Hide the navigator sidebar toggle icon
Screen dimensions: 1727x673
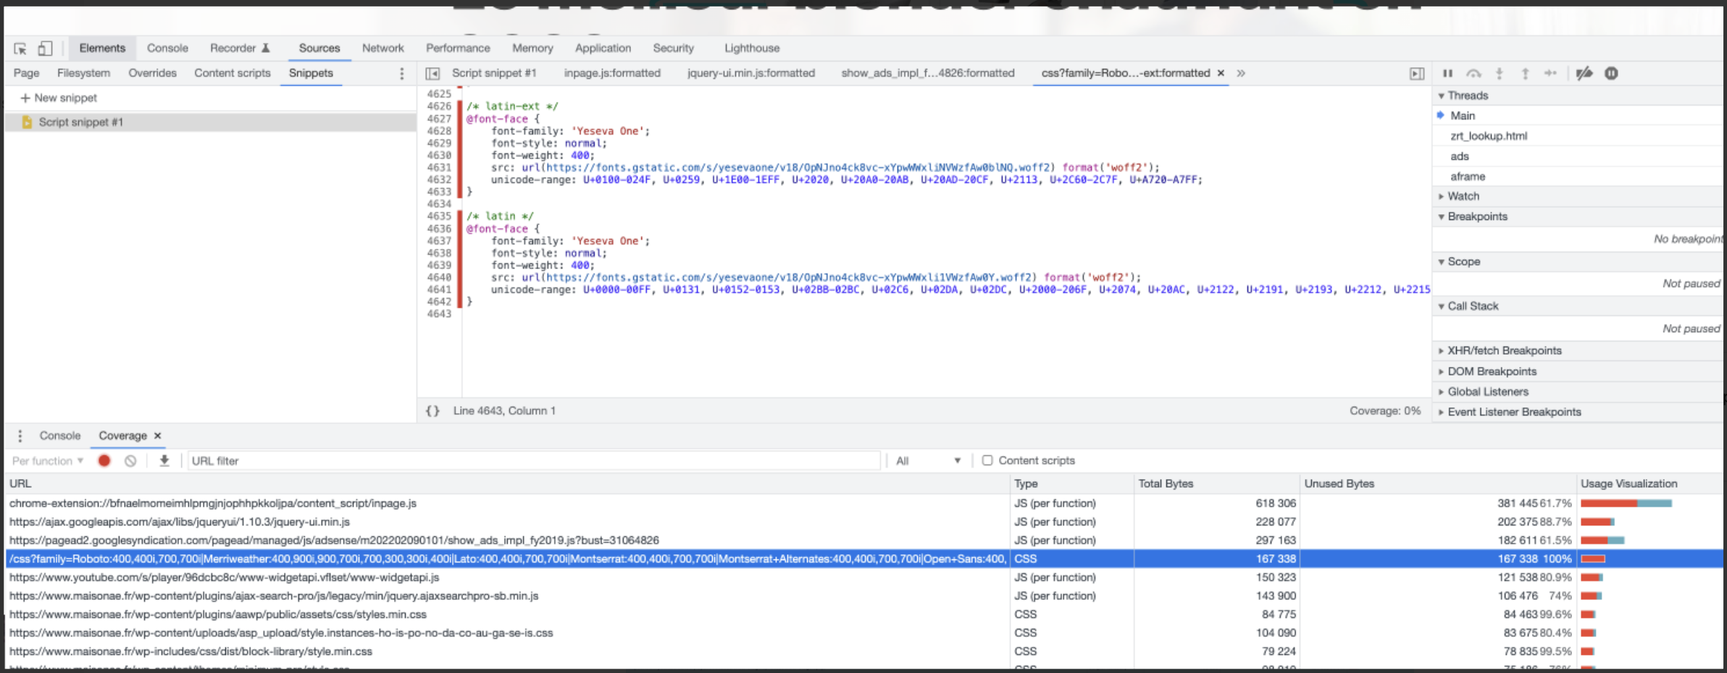pyautogui.click(x=432, y=73)
